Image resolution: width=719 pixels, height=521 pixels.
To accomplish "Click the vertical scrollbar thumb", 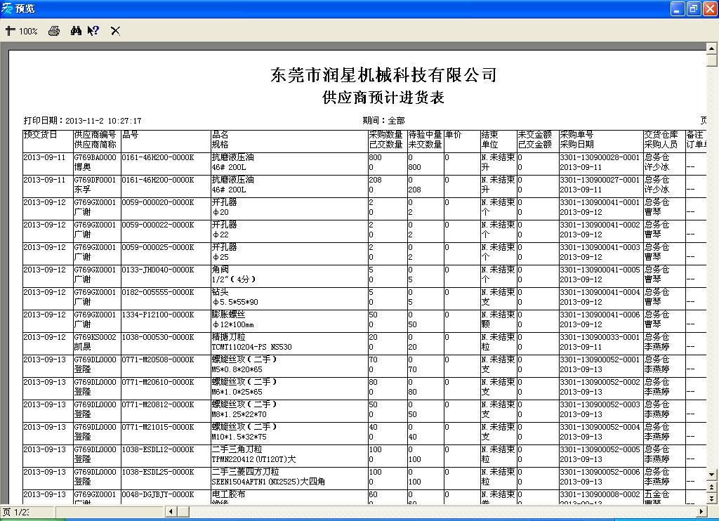I will [712, 60].
